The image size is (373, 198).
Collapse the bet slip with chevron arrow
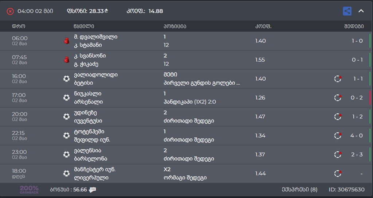click(361, 11)
